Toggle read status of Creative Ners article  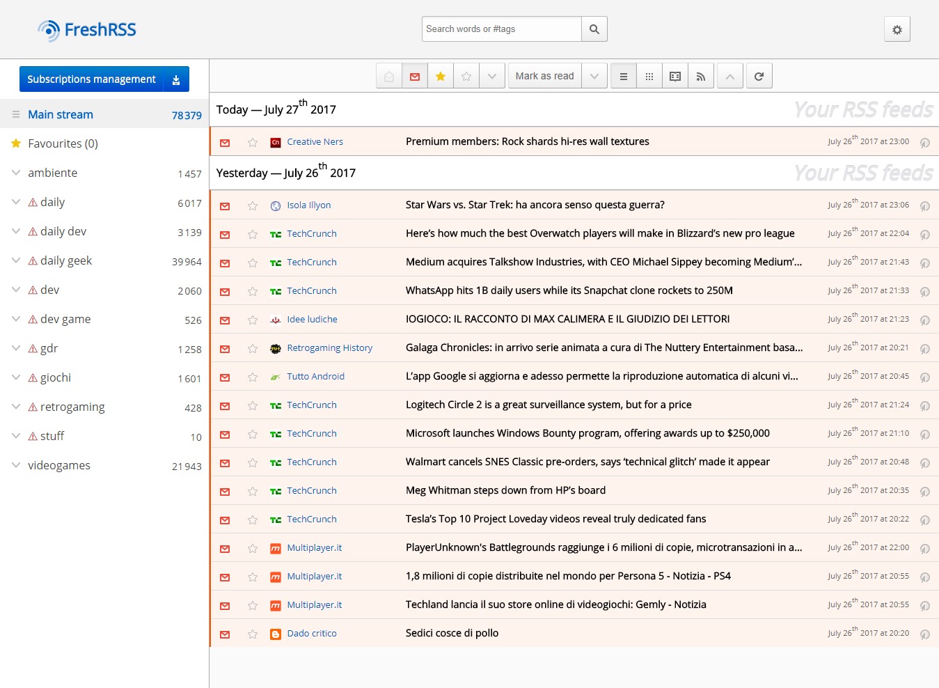click(225, 143)
